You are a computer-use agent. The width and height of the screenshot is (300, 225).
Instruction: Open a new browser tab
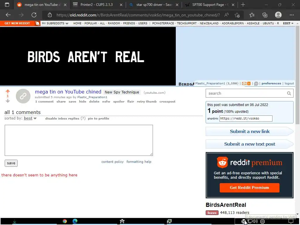pyautogui.click(x=243, y=5)
